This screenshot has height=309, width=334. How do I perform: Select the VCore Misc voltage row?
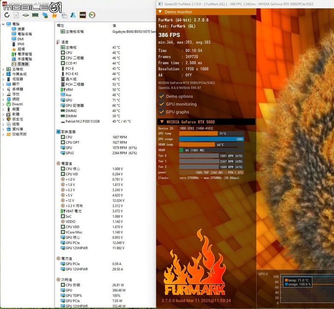[x=105, y=232]
